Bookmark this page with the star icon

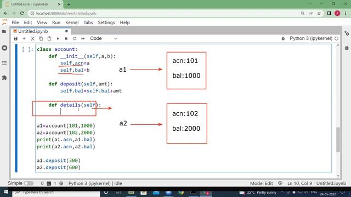(319, 13)
